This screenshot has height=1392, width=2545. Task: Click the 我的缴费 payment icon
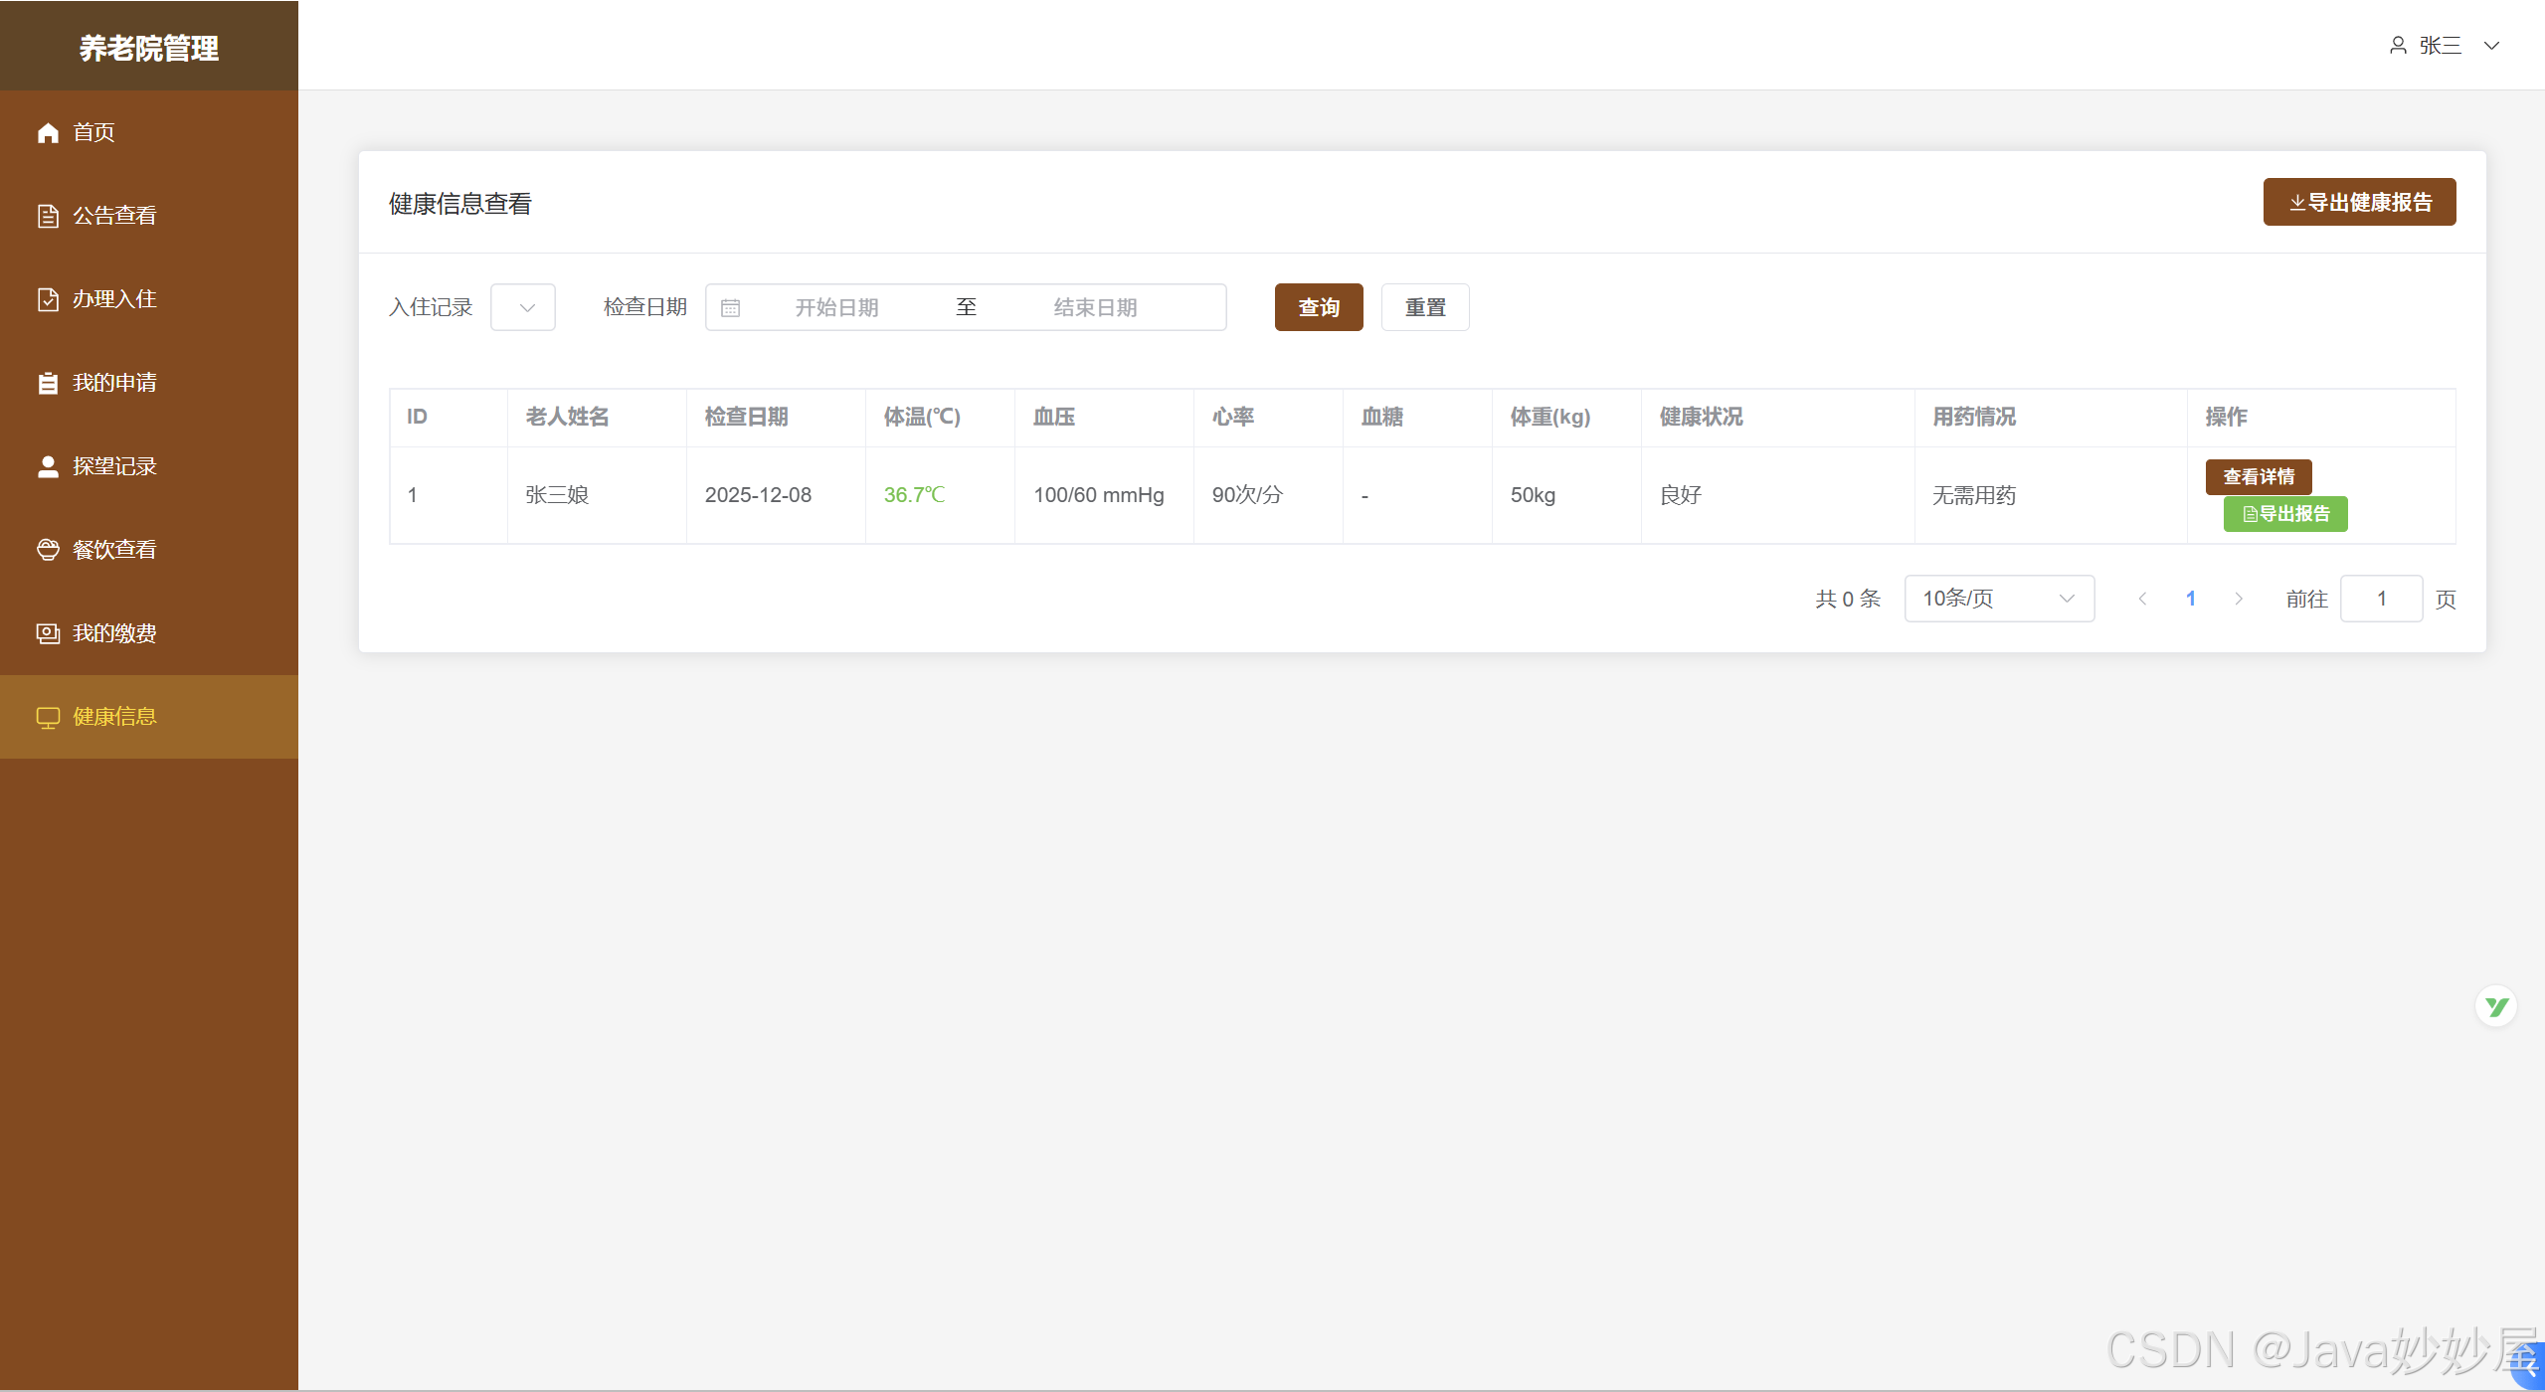[48, 633]
